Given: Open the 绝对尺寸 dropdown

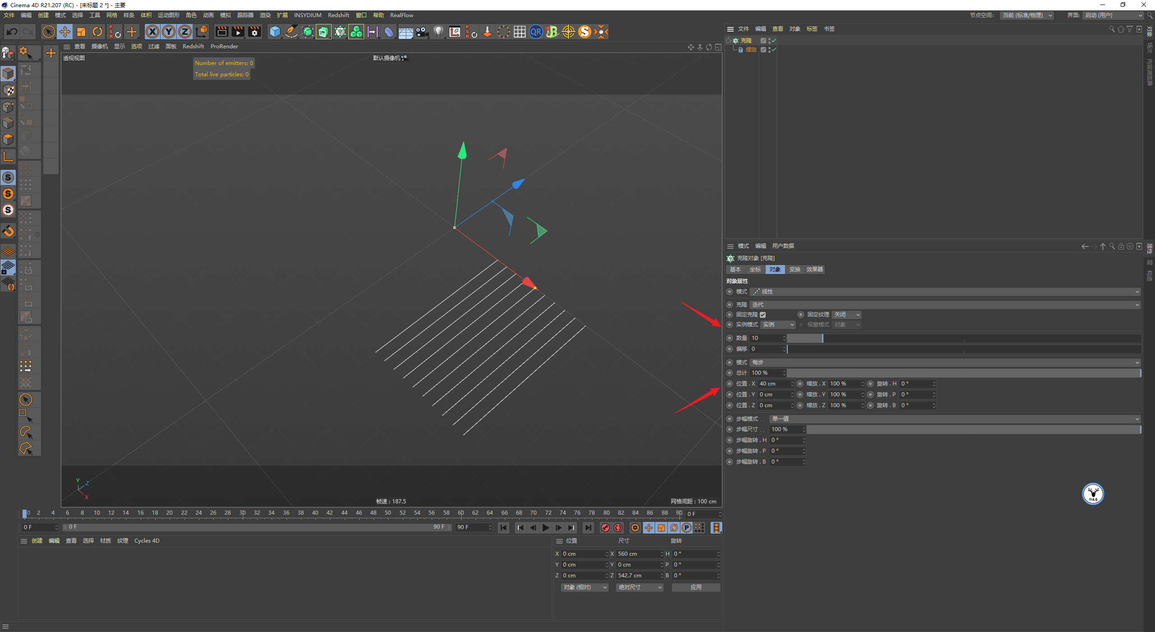Looking at the screenshot, I should [639, 587].
